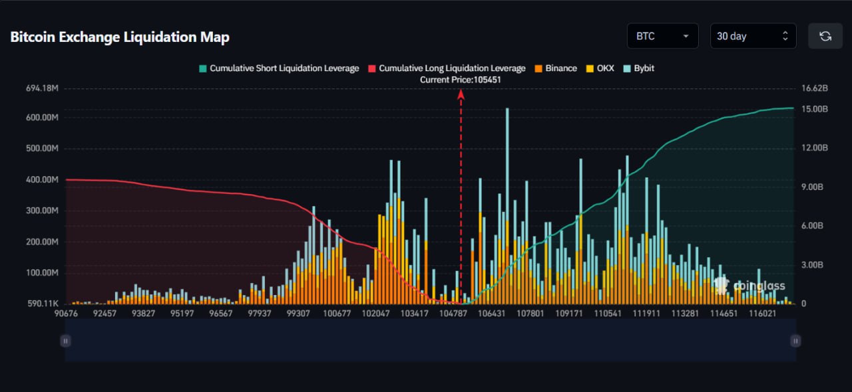Toggle the Bybit series in legend
This screenshot has width=852, height=392.
(644, 68)
